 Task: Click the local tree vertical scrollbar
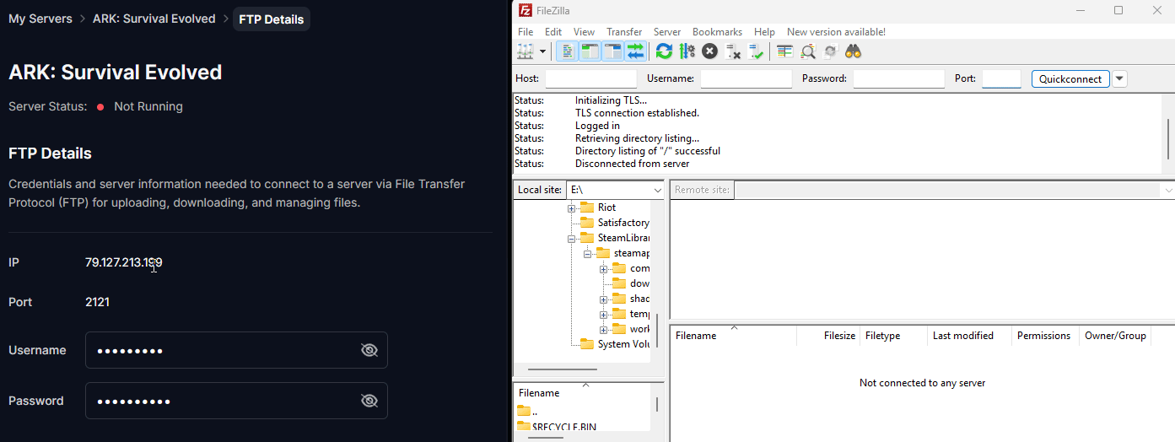point(657,329)
